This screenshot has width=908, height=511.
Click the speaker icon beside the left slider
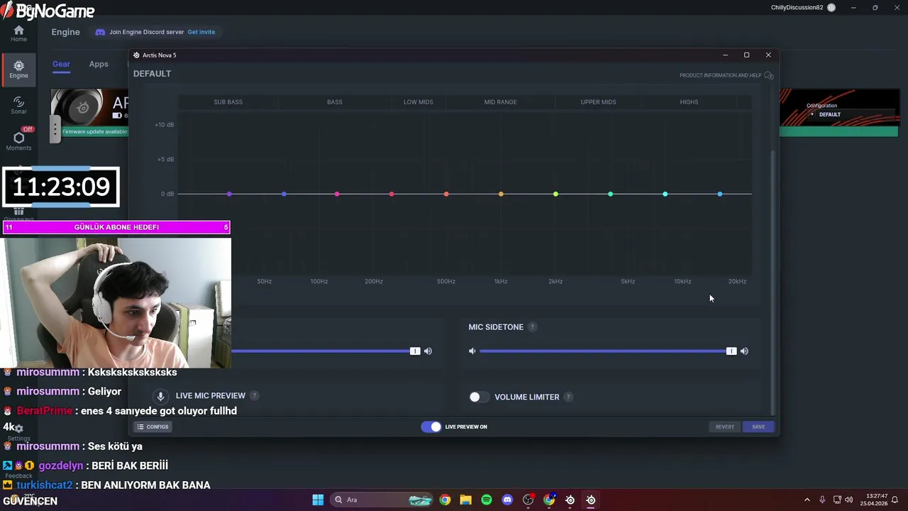[428, 351]
